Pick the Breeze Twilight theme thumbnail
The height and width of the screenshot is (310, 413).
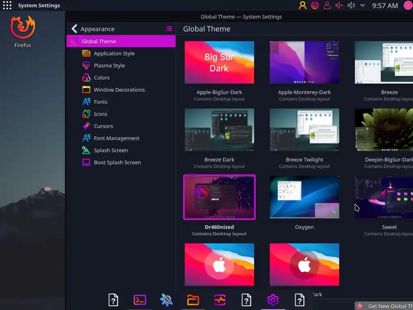[x=304, y=130]
